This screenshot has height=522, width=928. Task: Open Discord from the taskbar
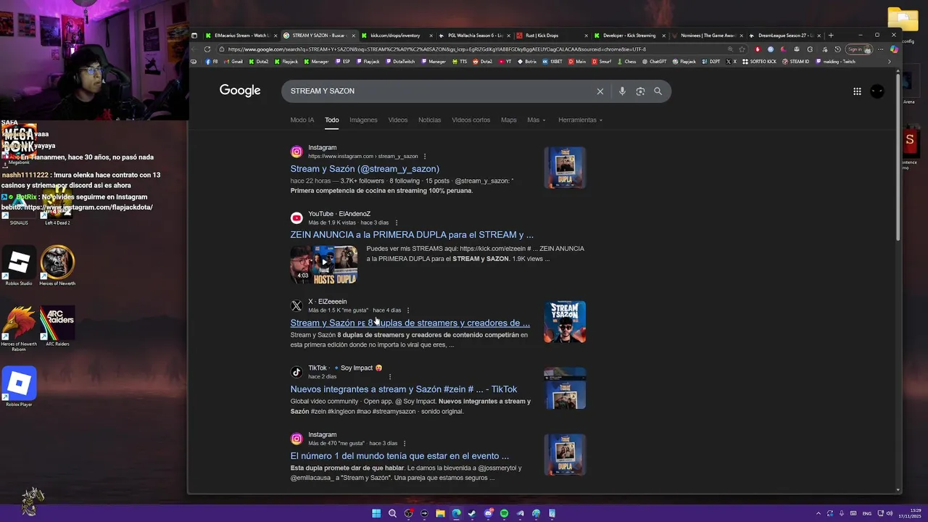(x=488, y=513)
